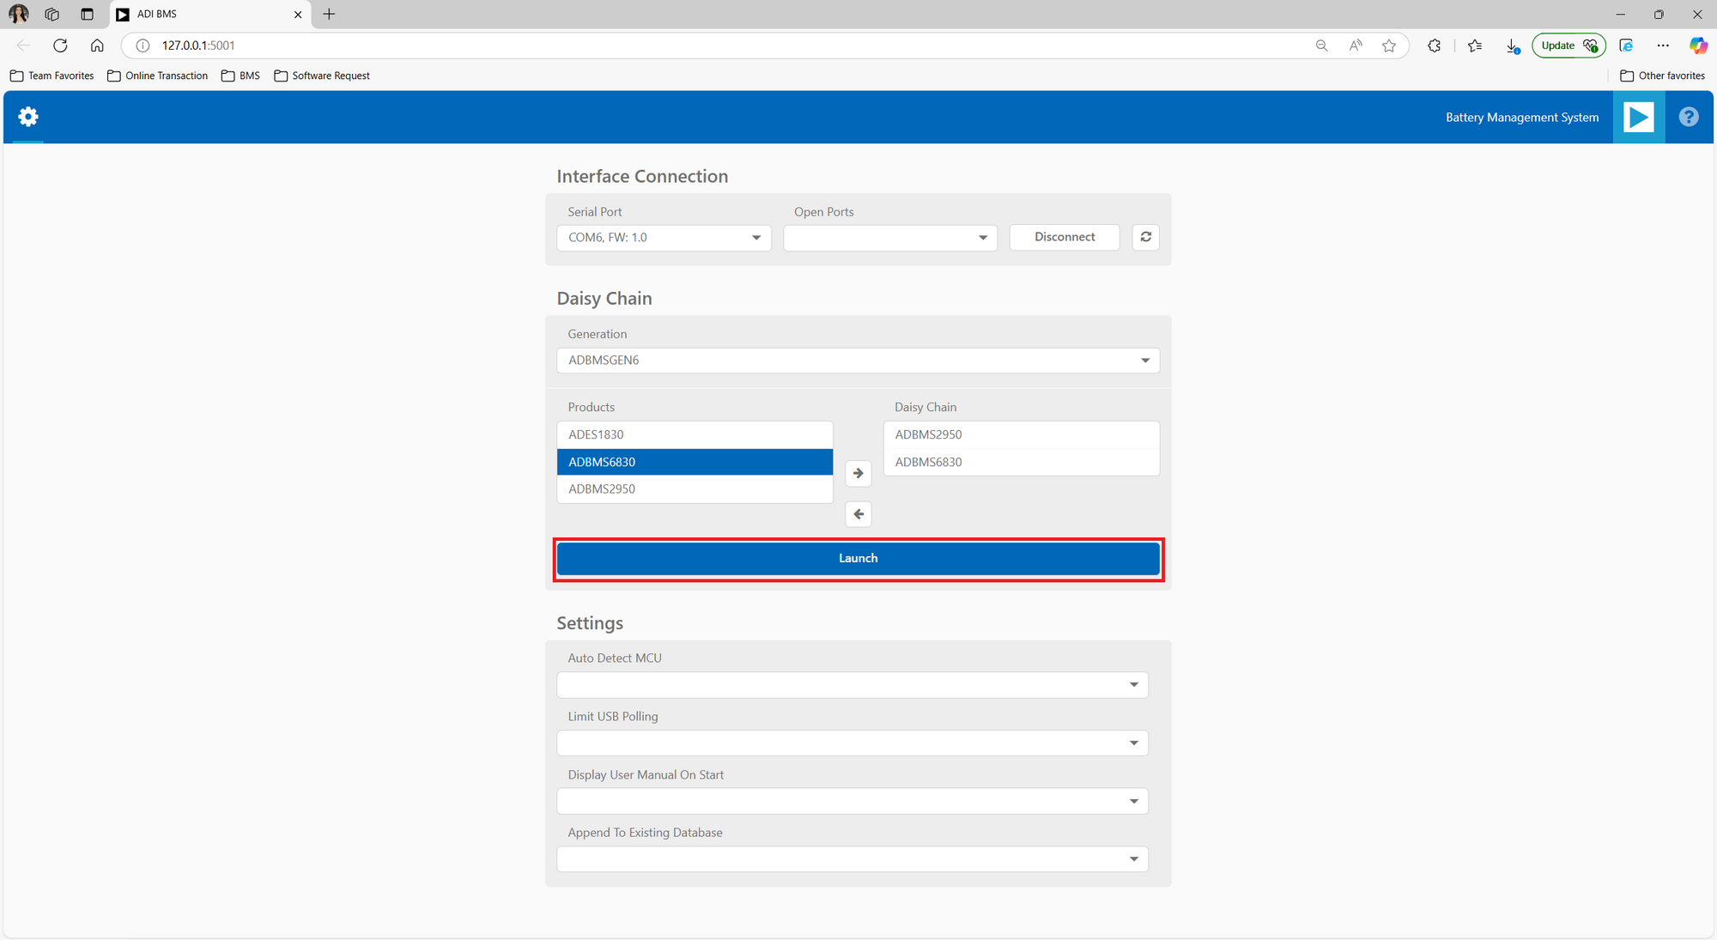Open the settings gear tab
1717x940 pixels.
[28, 117]
